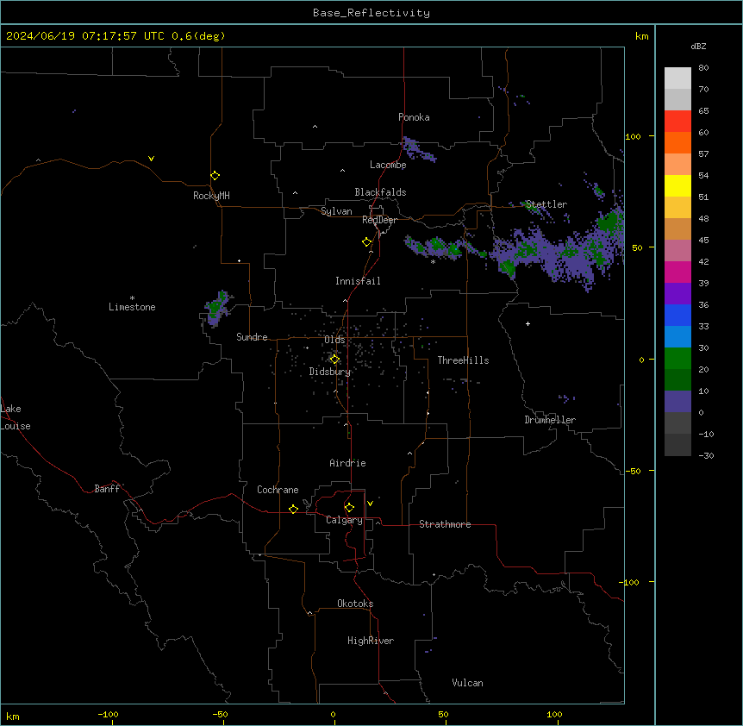Select the HighRiver label
This screenshot has width=743, height=726.
click(x=371, y=641)
